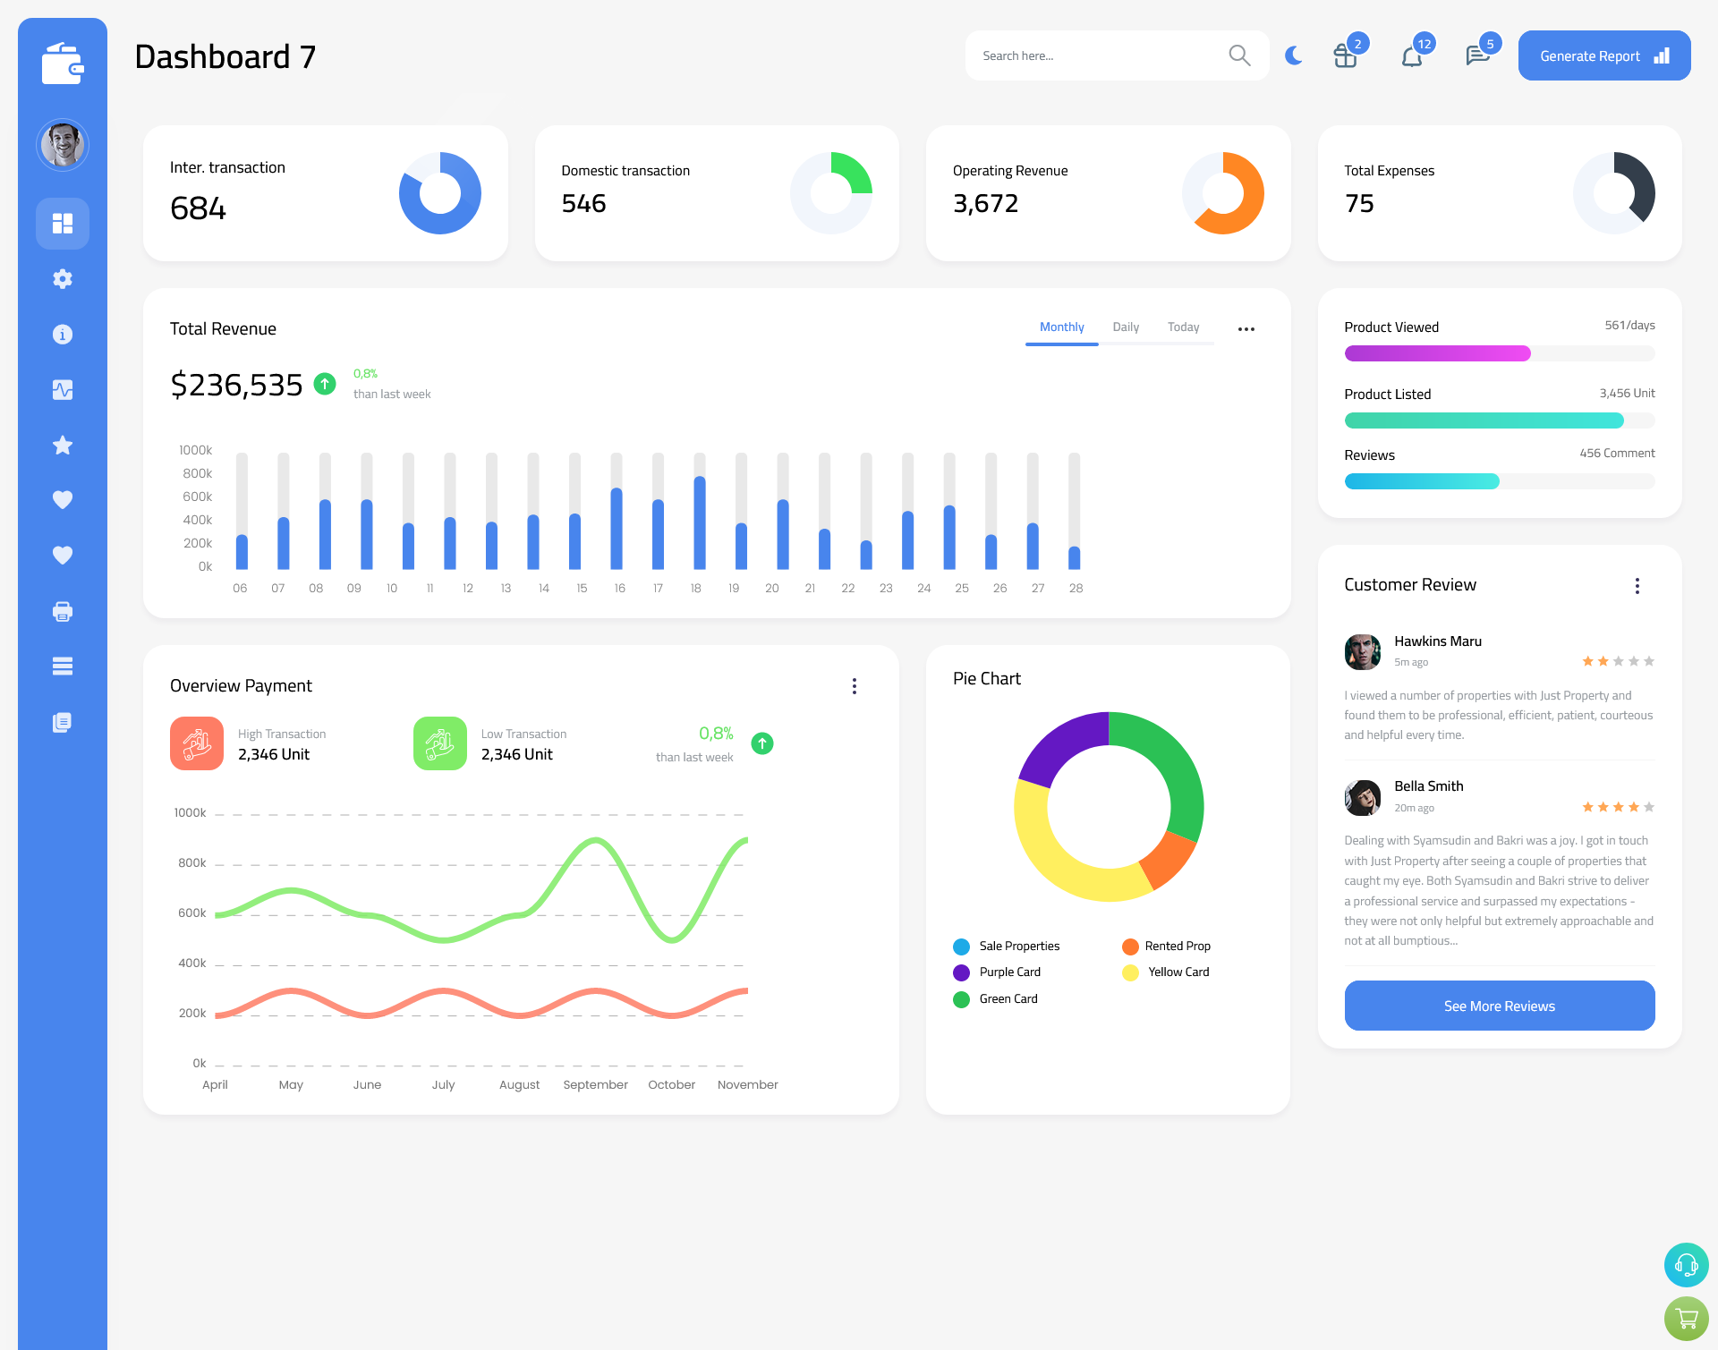The height and width of the screenshot is (1350, 1718).
Task: Select the Today revenue tab
Action: tap(1183, 327)
